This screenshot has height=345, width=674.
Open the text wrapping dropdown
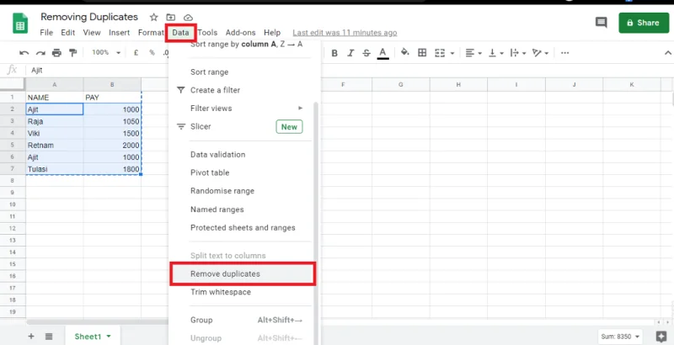pyautogui.click(x=518, y=53)
